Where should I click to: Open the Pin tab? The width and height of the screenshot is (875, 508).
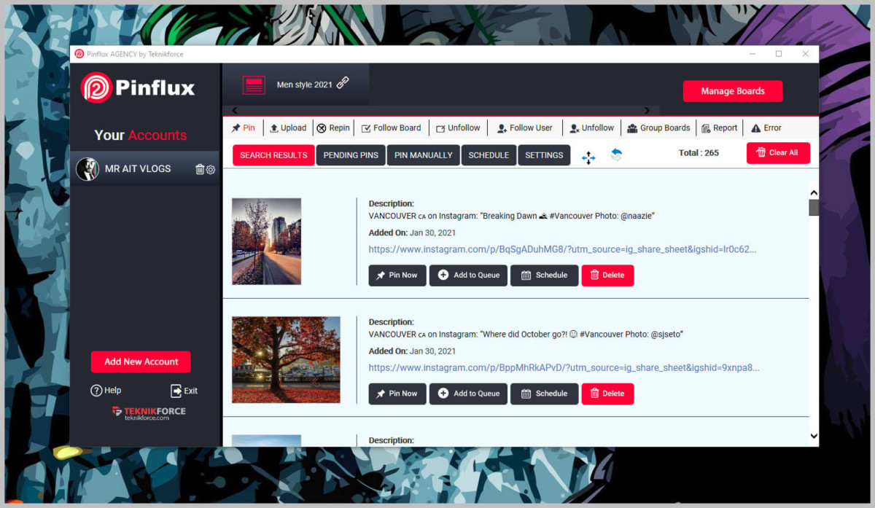243,128
